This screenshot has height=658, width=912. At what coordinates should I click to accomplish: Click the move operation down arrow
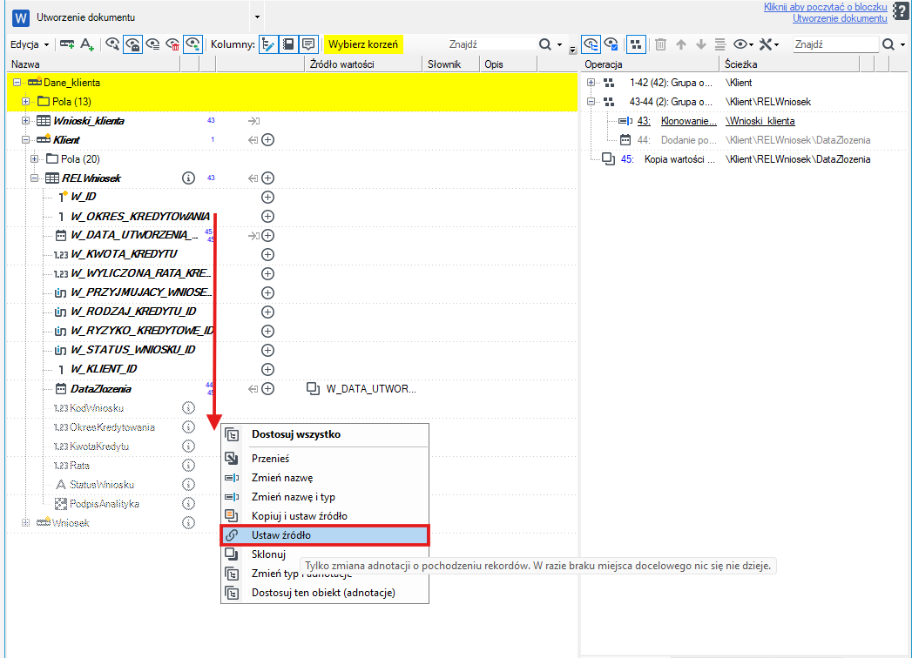pos(701,44)
